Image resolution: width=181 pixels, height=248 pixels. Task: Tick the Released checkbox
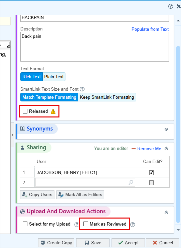click(25, 111)
